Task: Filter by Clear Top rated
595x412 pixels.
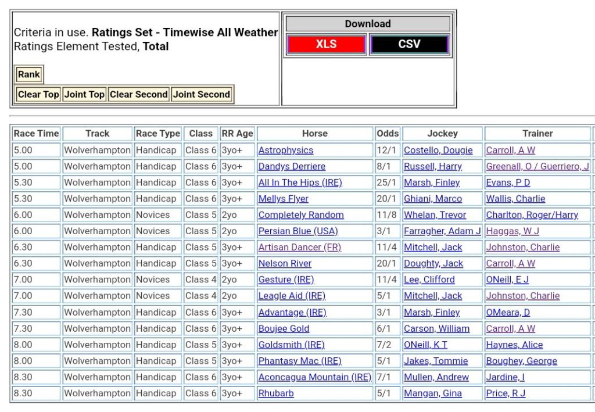Action: pyautogui.click(x=38, y=94)
